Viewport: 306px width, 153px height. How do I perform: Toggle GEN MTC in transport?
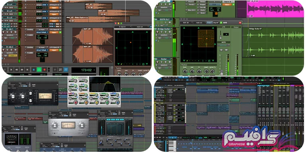[60, 69]
